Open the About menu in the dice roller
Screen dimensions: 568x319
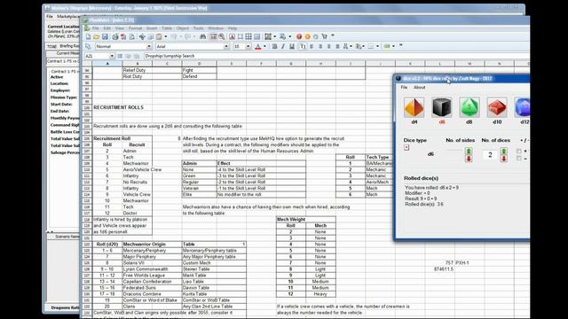[420, 87]
